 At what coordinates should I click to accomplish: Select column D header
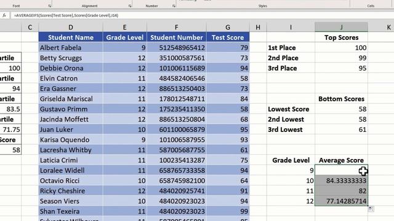(x=71, y=27)
